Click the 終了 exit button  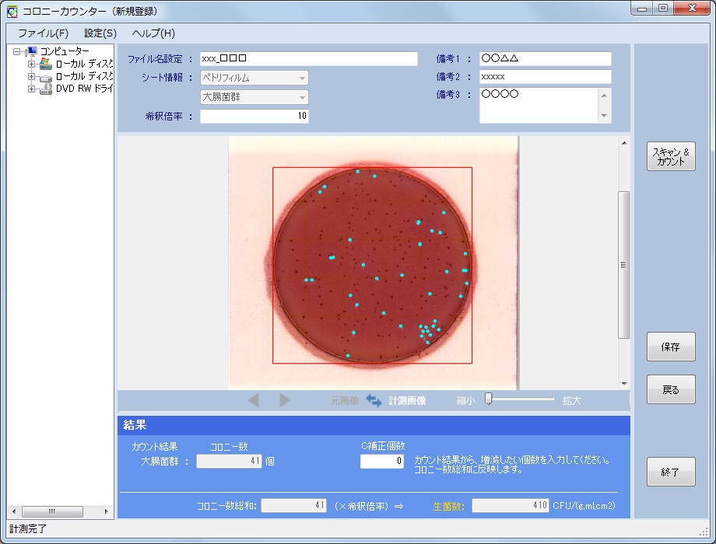(671, 472)
